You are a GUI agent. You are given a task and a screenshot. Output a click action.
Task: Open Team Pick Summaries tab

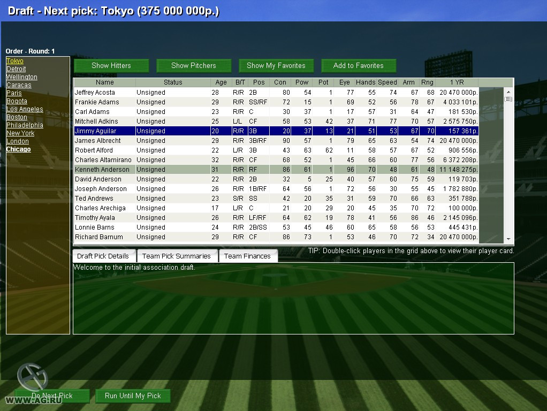pyautogui.click(x=177, y=256)
